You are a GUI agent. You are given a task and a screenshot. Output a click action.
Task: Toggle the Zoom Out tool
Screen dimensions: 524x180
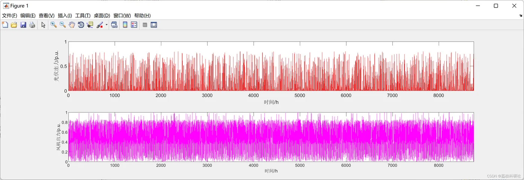tap(63, 25)
